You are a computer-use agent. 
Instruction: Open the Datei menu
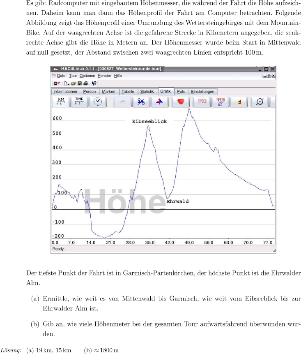(62, 76)
